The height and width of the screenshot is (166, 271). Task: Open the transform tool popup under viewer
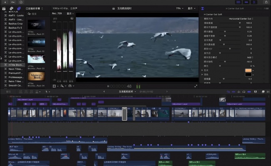pyautogui.click(x=55, y=86)
